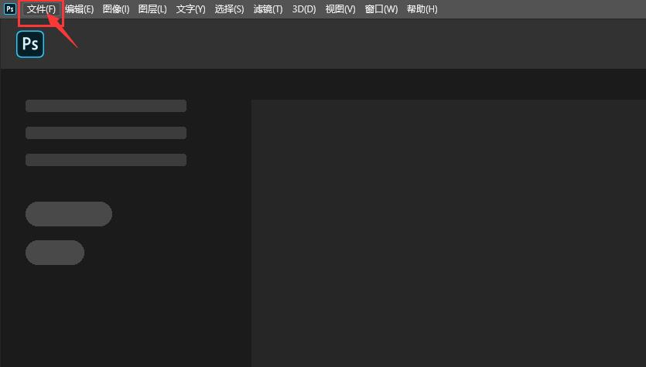
Task: Open the 文字(Y) menu
Action: click(191, 9)
